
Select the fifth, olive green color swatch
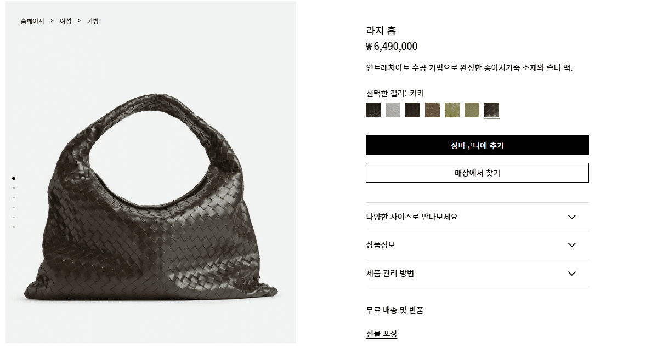452,110
